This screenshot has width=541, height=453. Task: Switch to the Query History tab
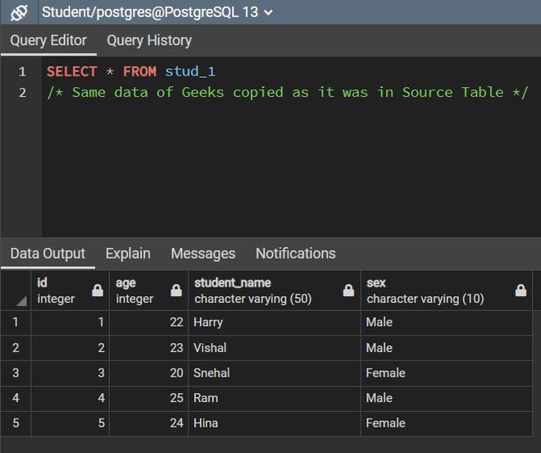click(149, 40)
